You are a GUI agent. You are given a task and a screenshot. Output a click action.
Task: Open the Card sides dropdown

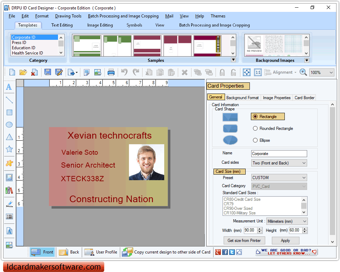tap(279, 163)
